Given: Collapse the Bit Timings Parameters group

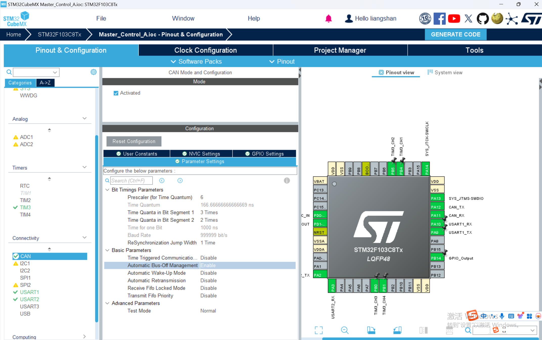Looking at the screenshot, I should (x=107, y=190).
